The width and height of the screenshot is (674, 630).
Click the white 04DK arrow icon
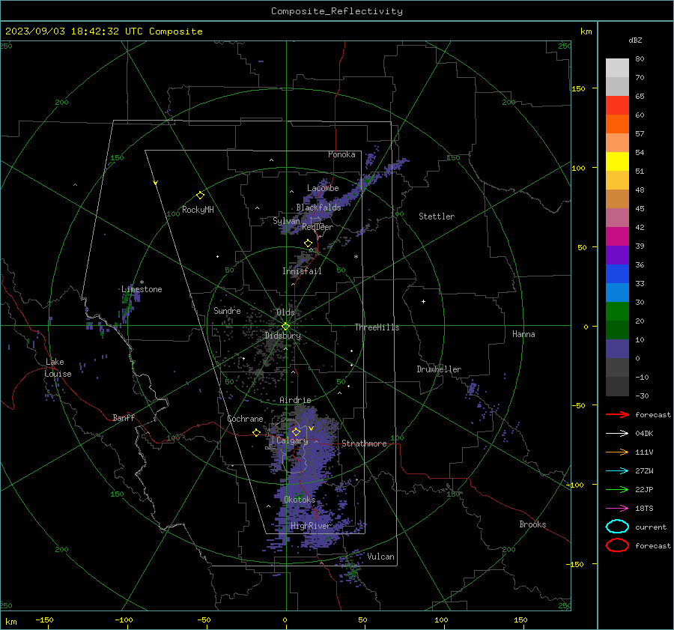pos(617,433)
